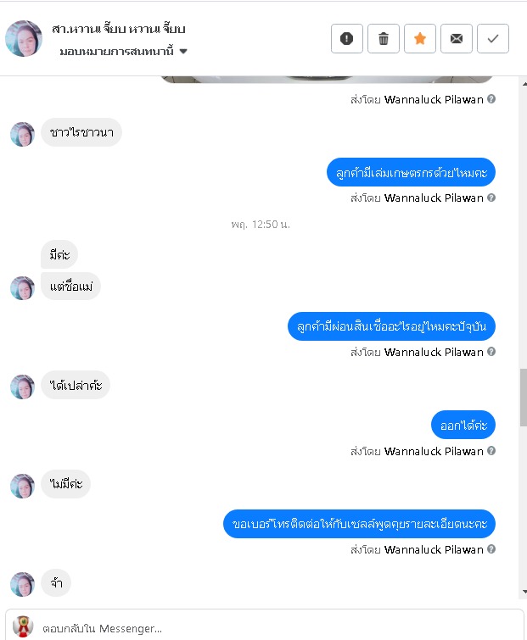Click help icon below เล่มเกษตรกร message
527x640 pixels.
pyautogui.click(x=491, y=198)
